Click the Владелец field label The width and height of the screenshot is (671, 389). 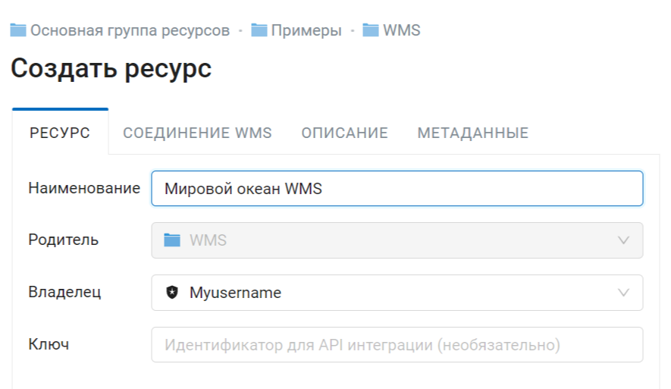tap(64, 292)
